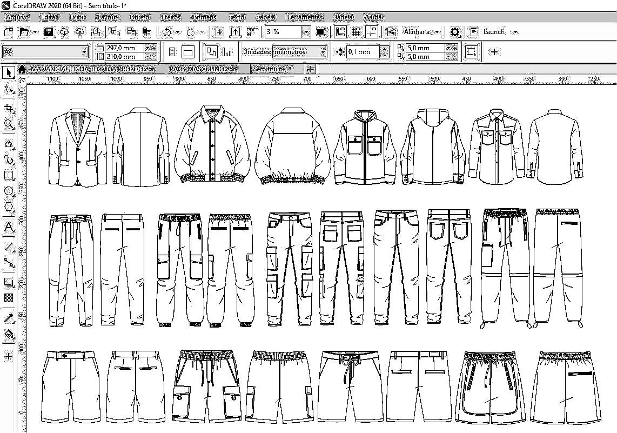Expand the Open recent files arrow

pos(36,32)
